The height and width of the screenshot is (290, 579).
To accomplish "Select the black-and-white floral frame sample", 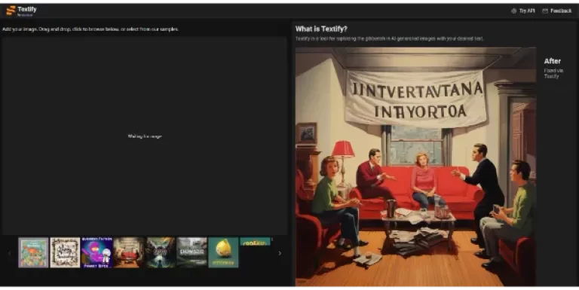I will 65,252.
